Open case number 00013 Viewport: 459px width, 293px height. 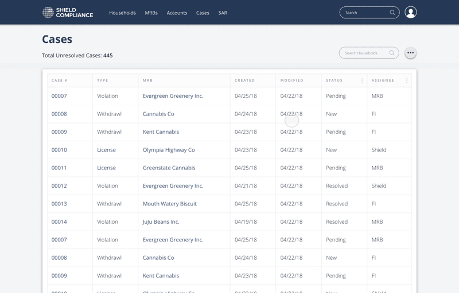59,204
